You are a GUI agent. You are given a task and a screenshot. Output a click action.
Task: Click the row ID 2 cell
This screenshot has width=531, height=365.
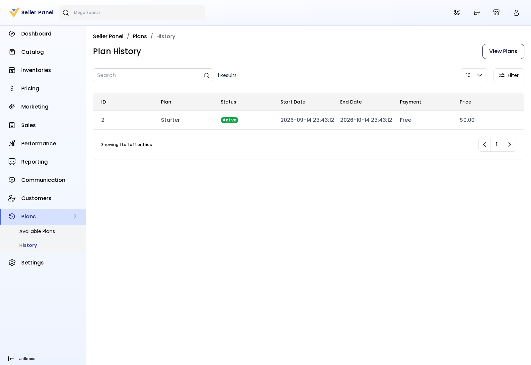click(103, 120)
